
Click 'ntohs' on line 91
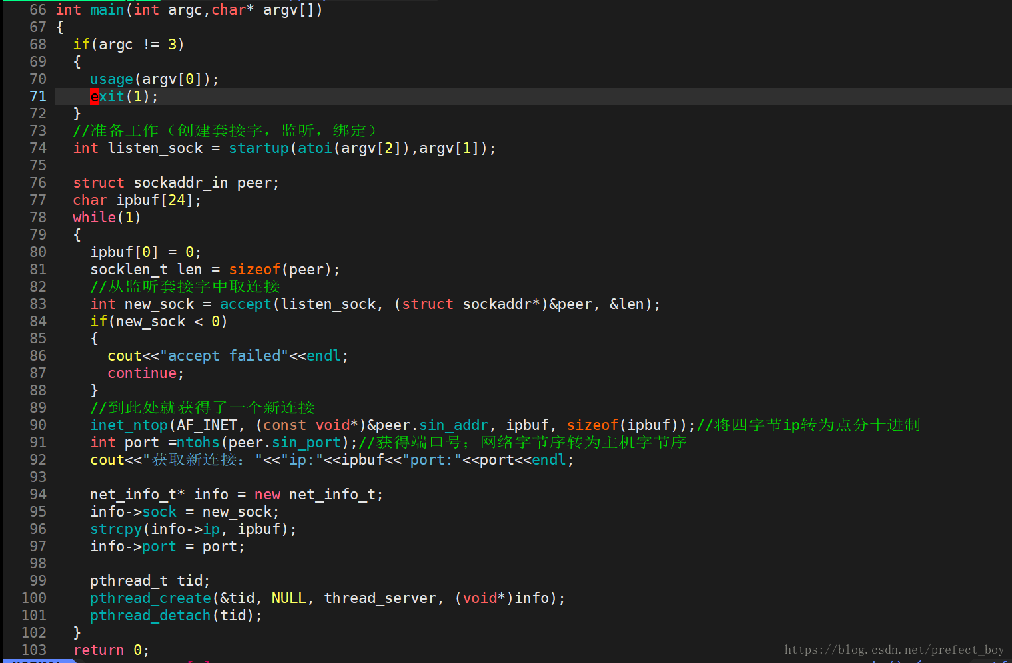(199, 443)
